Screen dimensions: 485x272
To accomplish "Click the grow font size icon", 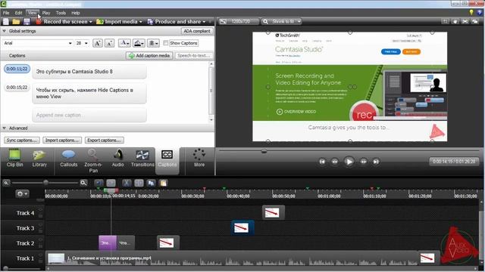I will [98, 43].
